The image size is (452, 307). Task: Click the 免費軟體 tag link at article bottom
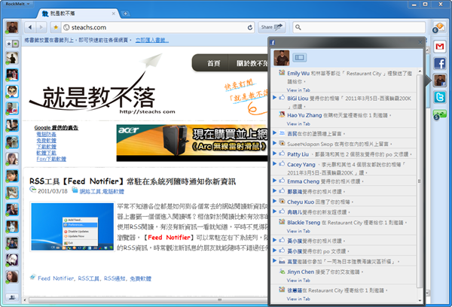click(141, 278)
